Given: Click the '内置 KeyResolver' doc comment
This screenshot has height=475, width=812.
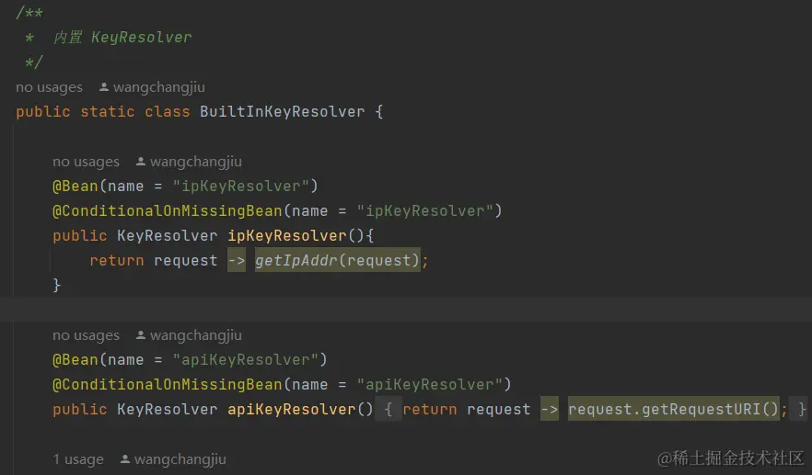Looking at the screenshot, I should [x=122, y=38].
